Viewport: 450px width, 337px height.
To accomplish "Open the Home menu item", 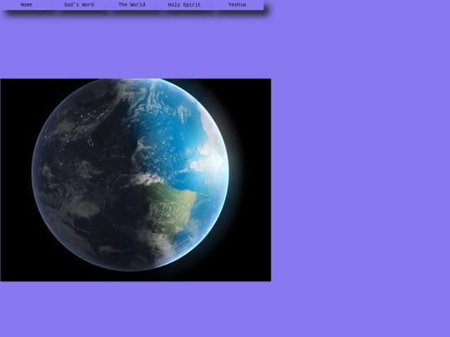I will pyautogui.click(x=27, y=5).
